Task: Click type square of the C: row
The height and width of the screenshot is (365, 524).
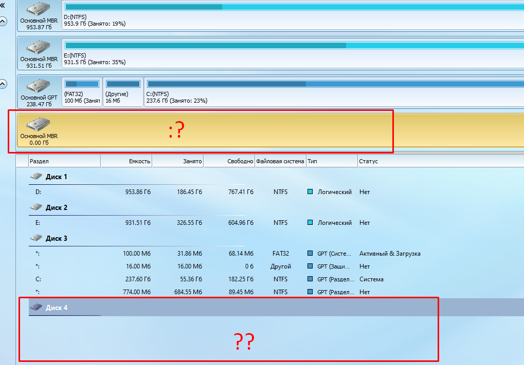Action: (x=310, y=279)
